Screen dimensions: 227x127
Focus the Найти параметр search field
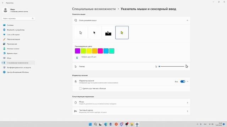tap(18, 18)
